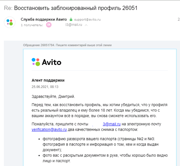Screen dimensions: 180x166
Task: Click the greeting Здравствуйте, Дмитрий
Action: [x=53, y=97]
